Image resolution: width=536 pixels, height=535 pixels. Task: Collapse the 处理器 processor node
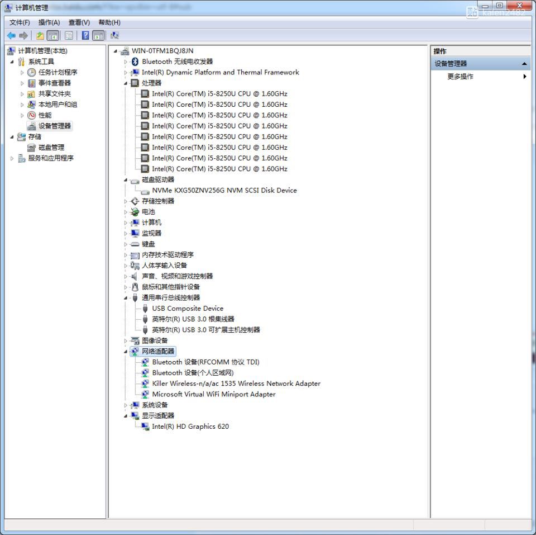point(126,83)
